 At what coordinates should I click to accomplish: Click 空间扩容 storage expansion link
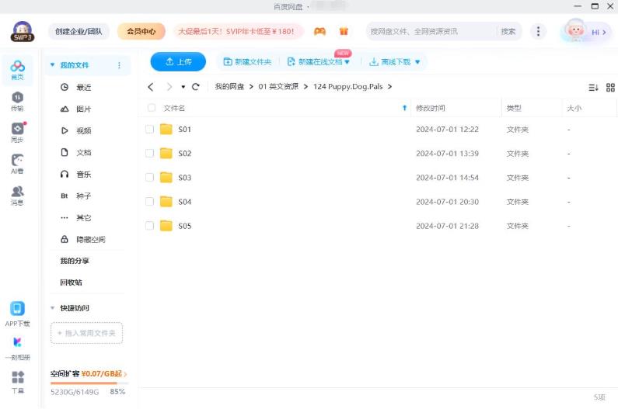click(x=89, y=373)
